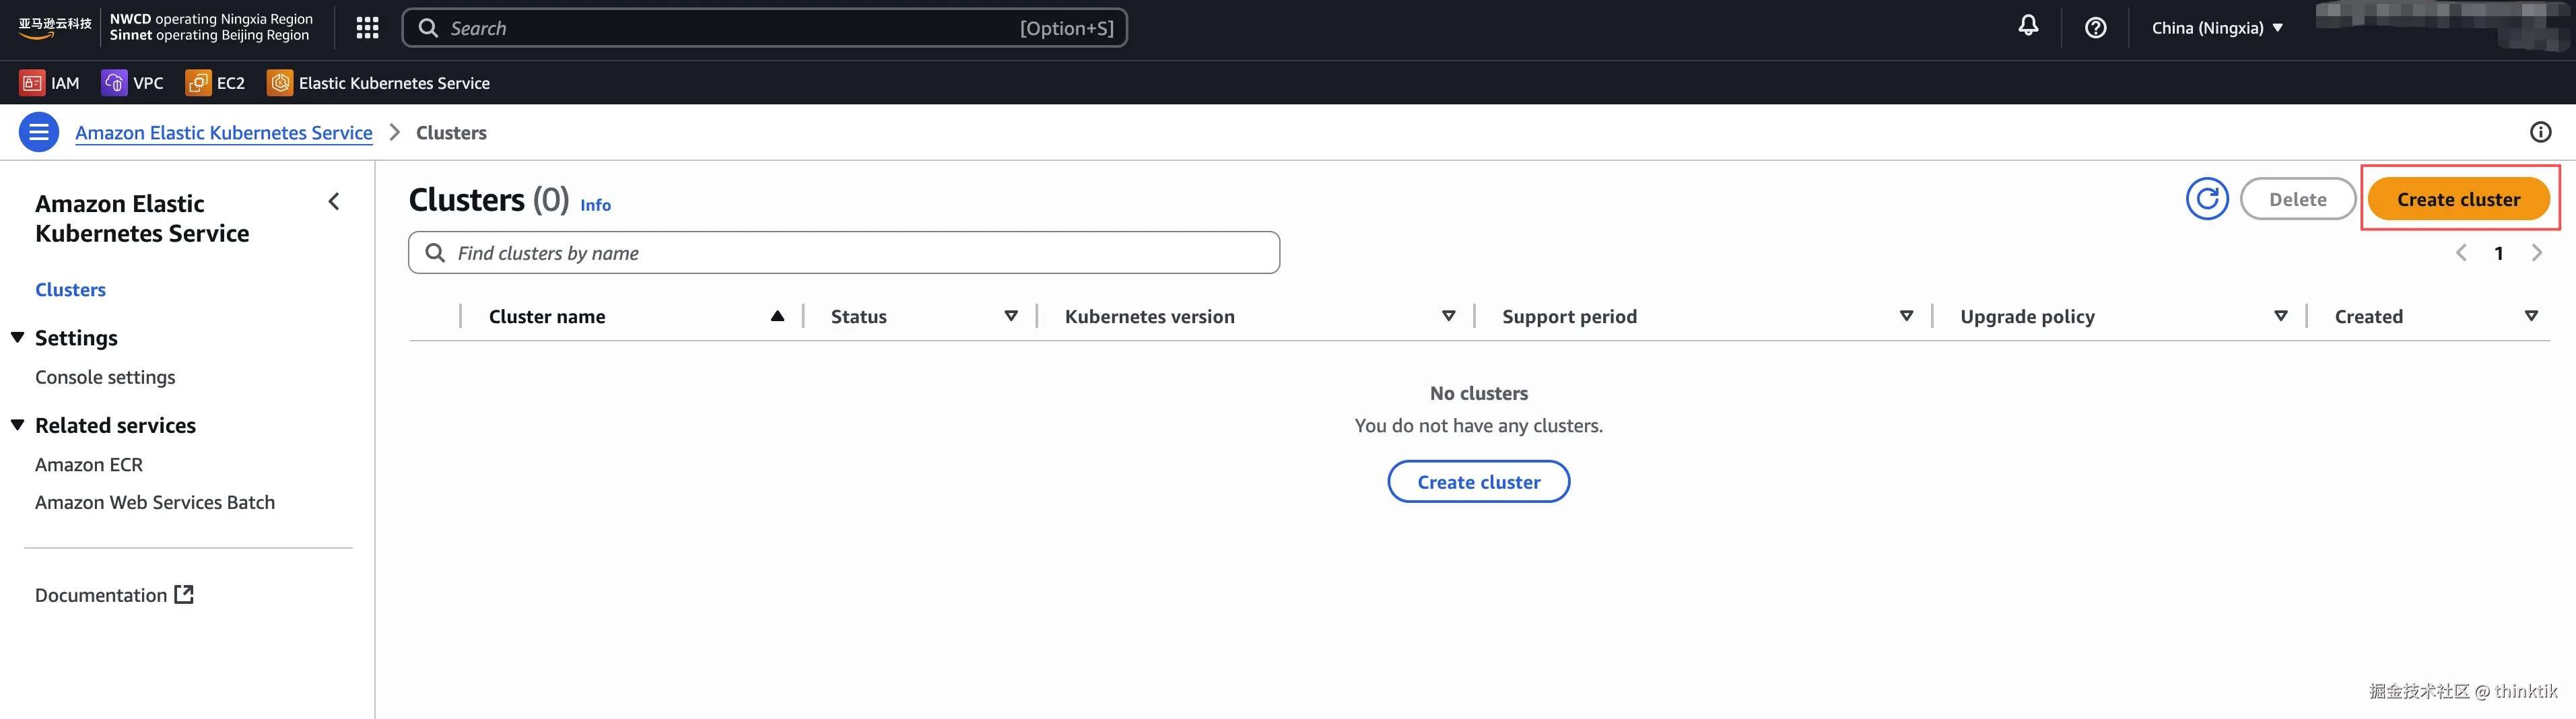Image resolution: width=2576 pixels, height=719 pixels.
Task: Open the VPC shortcut icon
Action: [x=114, y=83]
